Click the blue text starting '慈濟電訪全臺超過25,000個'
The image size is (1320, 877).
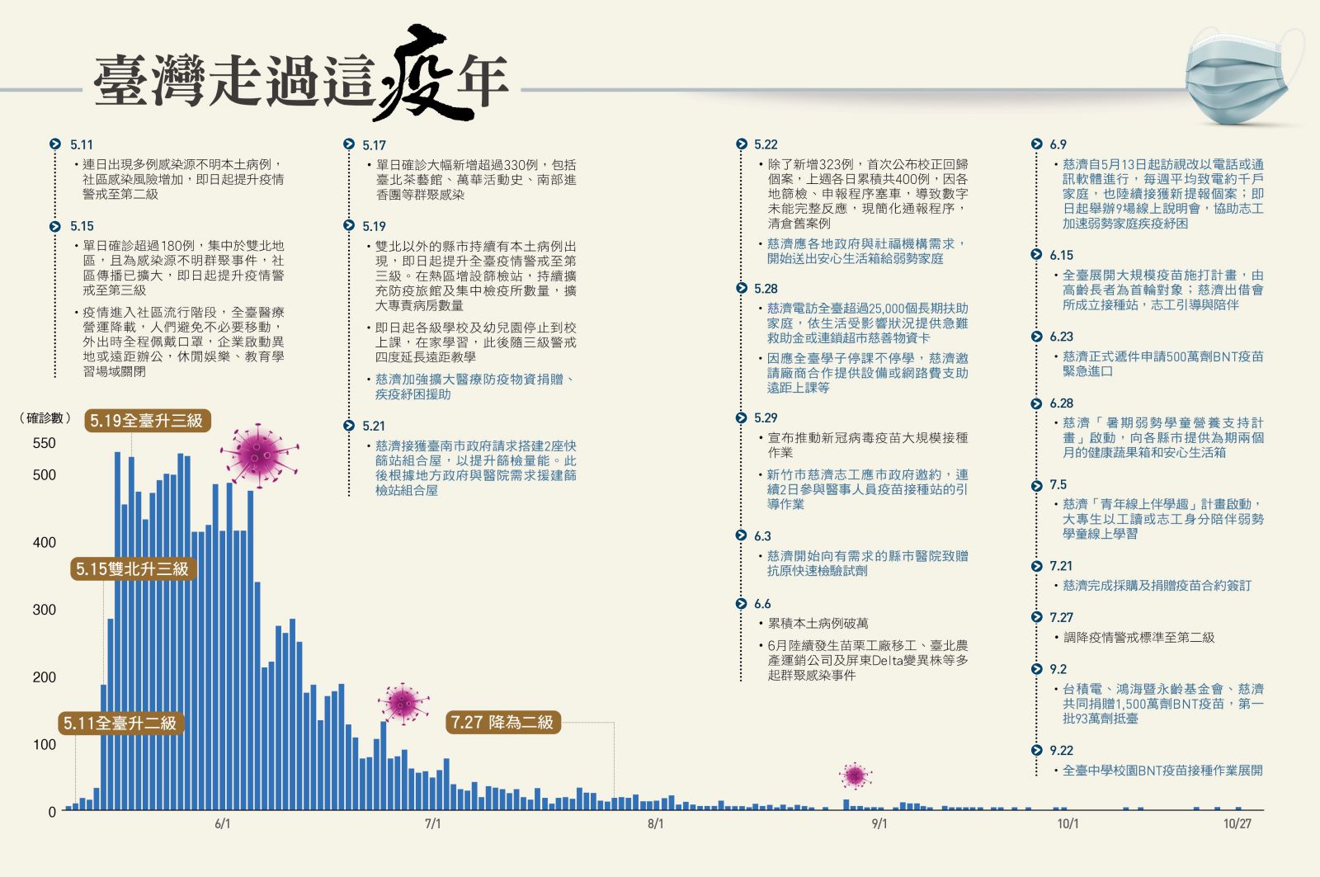(868, 323)
